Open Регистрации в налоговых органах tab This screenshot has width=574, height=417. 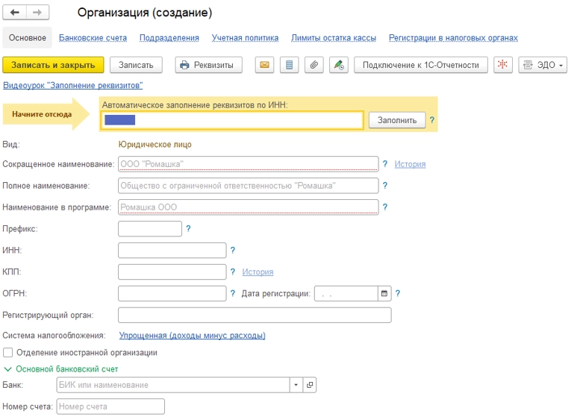pyautogui.click(x=453, y=38)
